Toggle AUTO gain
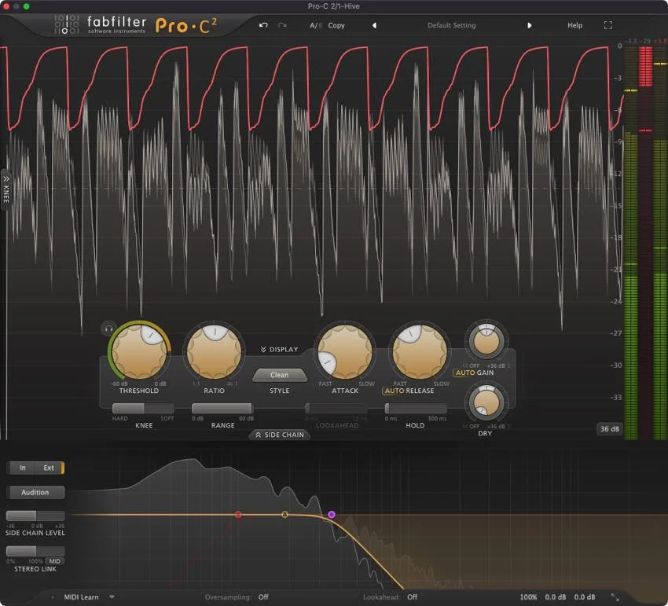Screen dimensions: 668x606 (465, 373)
